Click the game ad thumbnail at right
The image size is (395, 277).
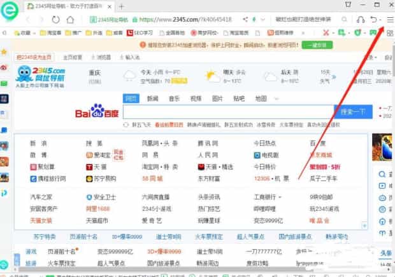pyautogui.click(x=382, y=147)
